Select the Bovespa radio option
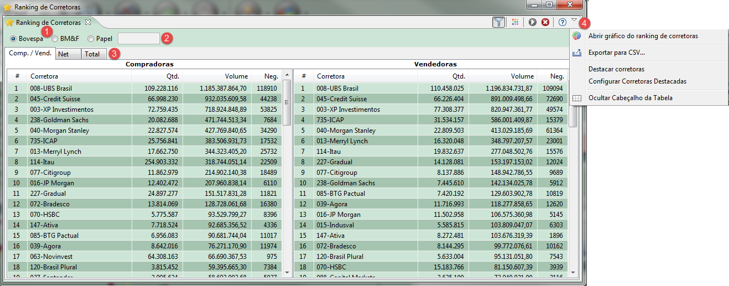This screenshot has height=286, width=729. [27, 39]
